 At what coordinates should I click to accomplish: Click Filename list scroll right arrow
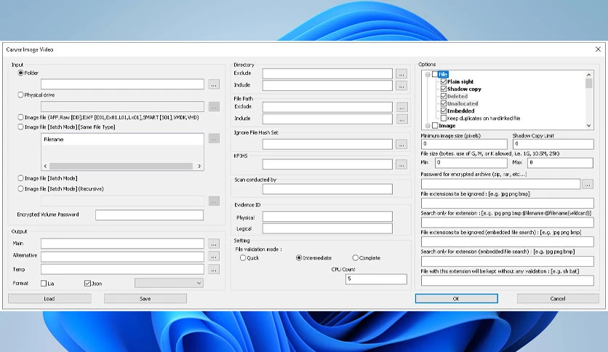199,166
